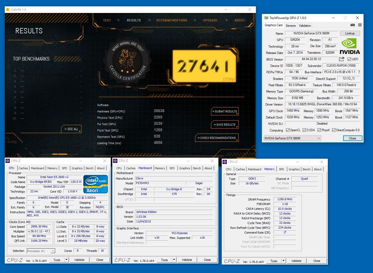Open the GPU-Z hamburger menu icon
The image size is (373, 273).
click(x=360, y=25)
